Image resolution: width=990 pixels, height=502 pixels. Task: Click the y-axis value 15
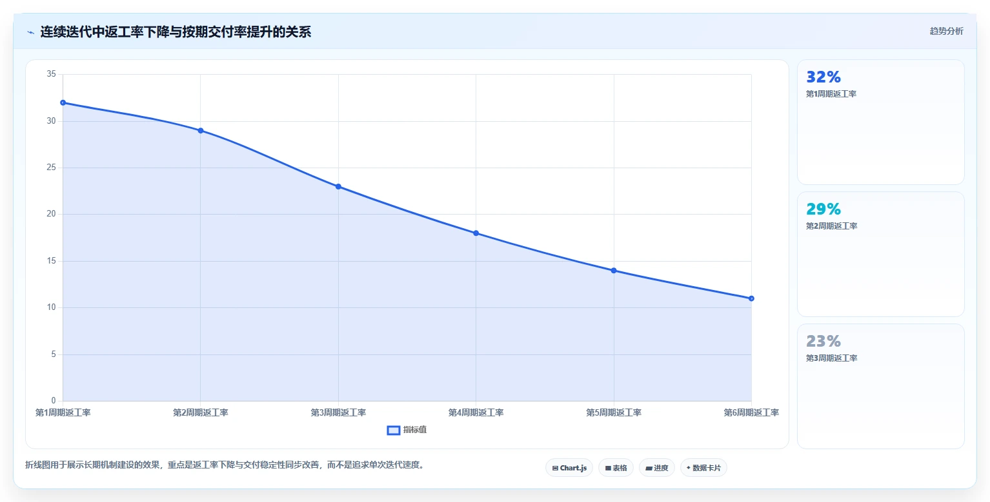[52, 261]
